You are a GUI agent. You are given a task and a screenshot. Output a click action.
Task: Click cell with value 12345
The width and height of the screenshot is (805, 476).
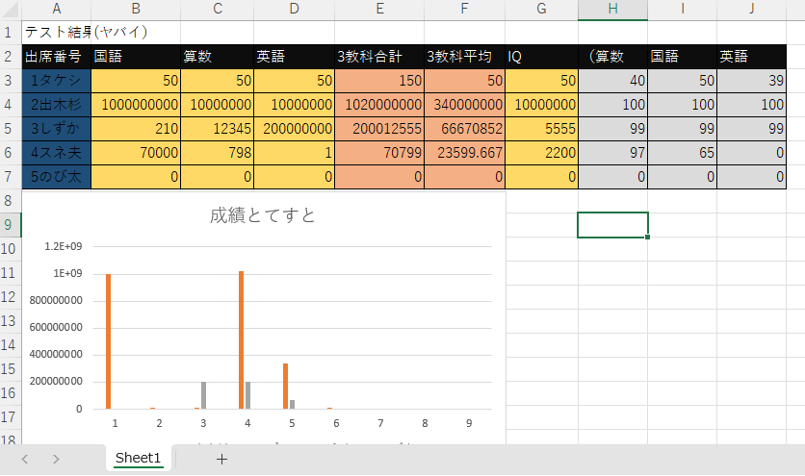pyautogui.click(x=218, y=129)
